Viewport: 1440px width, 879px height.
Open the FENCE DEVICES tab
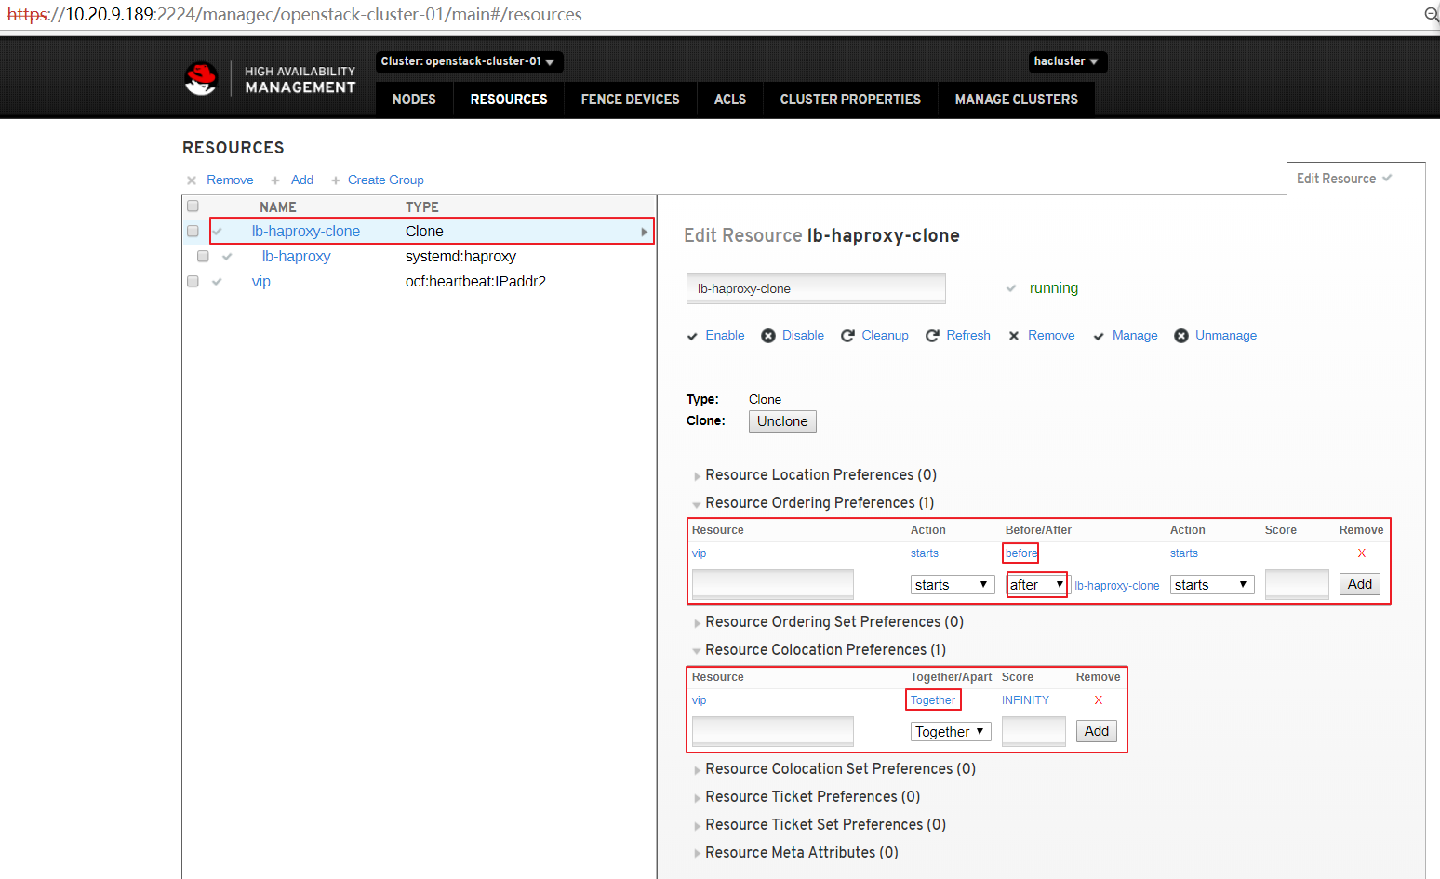[631, 100]
